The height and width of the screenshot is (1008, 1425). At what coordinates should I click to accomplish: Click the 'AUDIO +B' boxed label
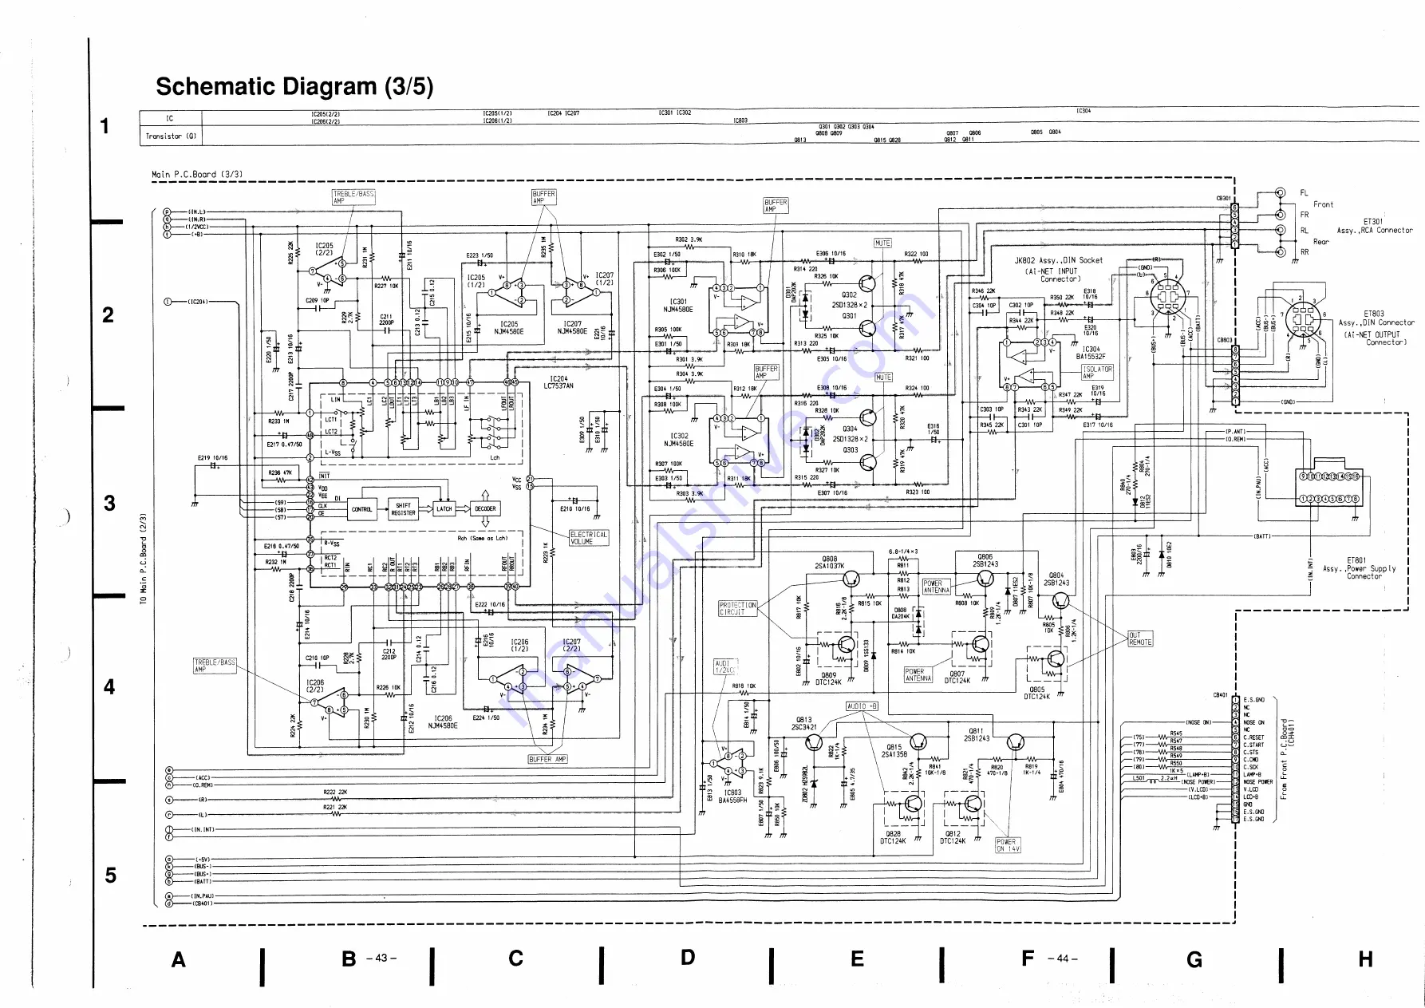point(862,706)
